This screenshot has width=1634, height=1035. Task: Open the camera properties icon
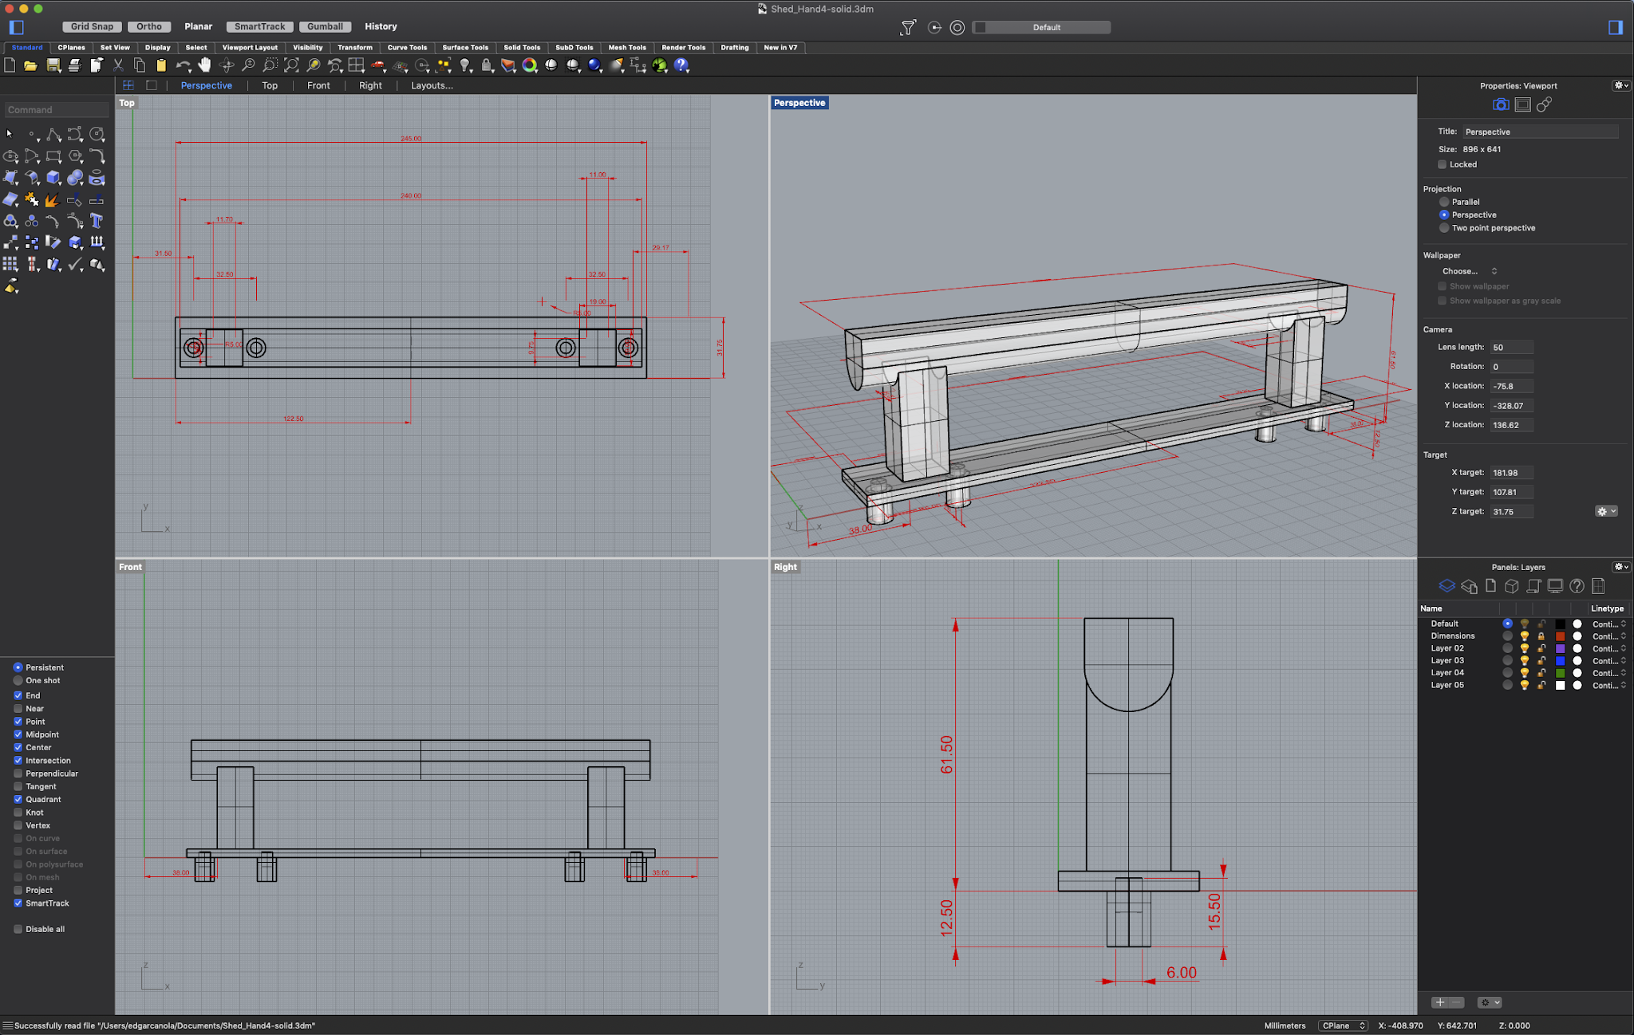(1500, 104)
